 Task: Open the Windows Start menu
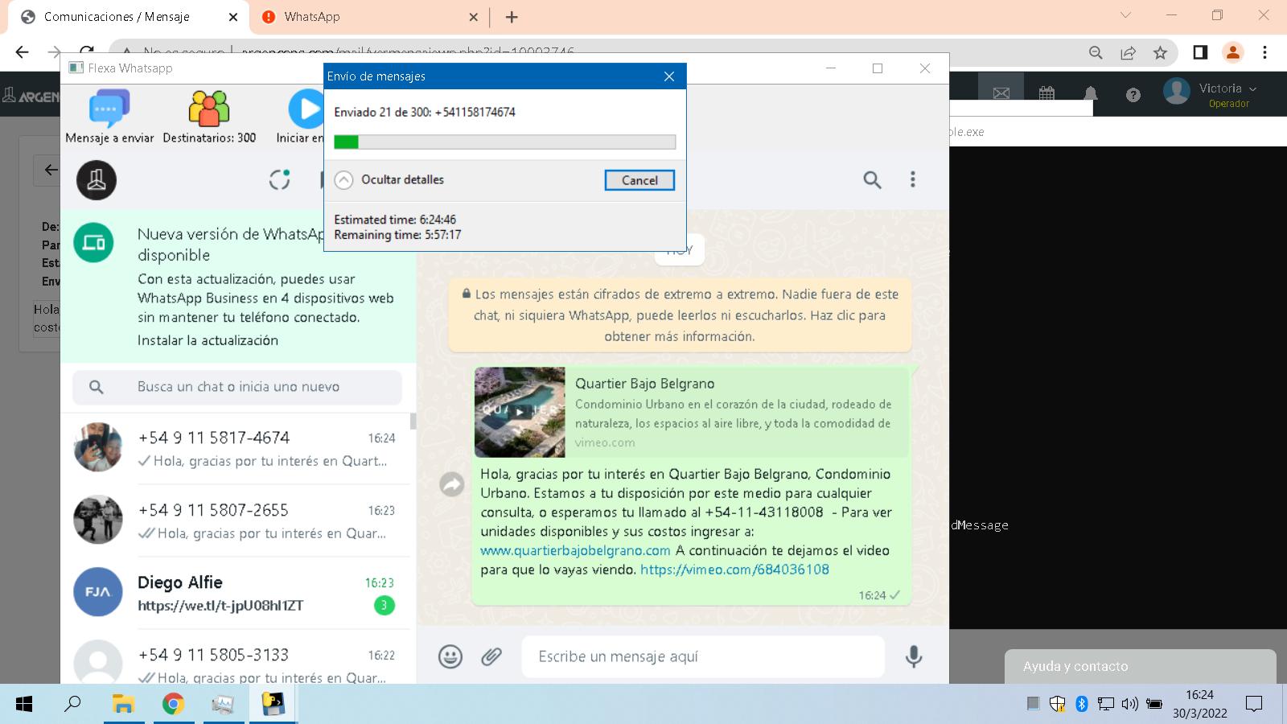click(24, 704)
